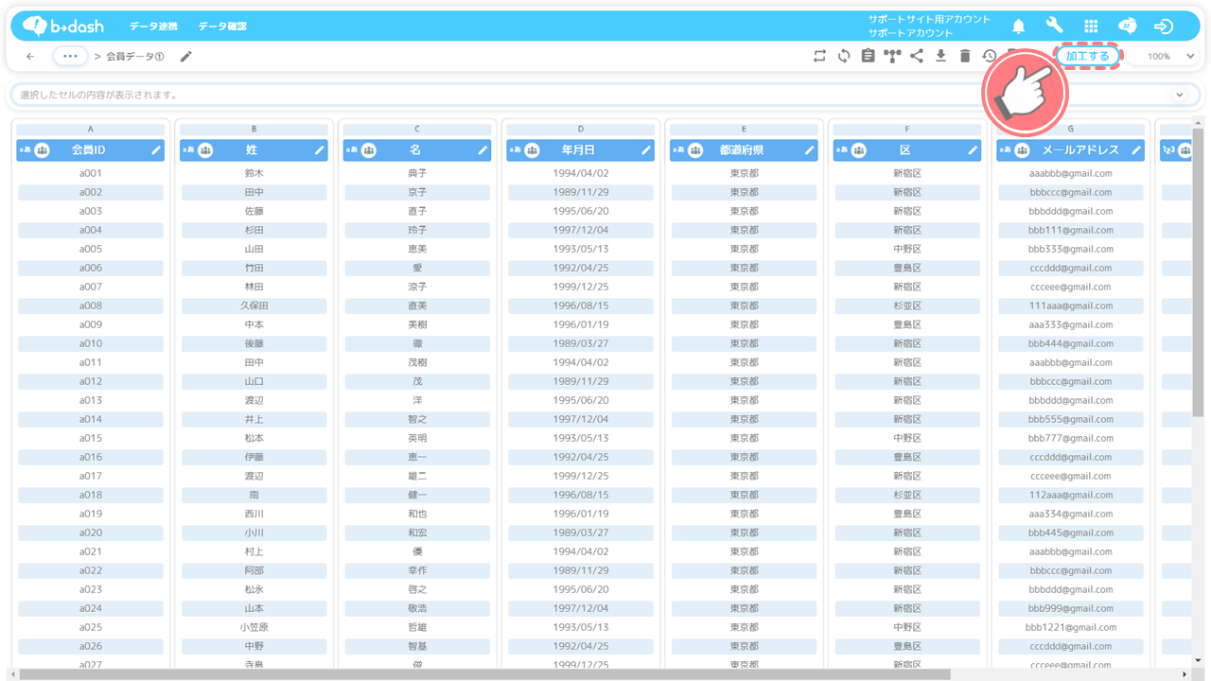Select the cell 雄二
Image resolution: width=1211 pixels, height=681 pixels.
coord(417,476)
